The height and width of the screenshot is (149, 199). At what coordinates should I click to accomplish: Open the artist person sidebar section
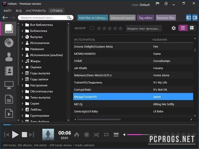pyautogui.click(x=9, y=57)
